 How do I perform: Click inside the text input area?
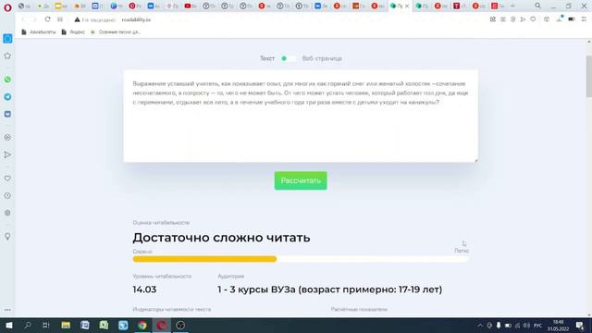coord(301,116)
